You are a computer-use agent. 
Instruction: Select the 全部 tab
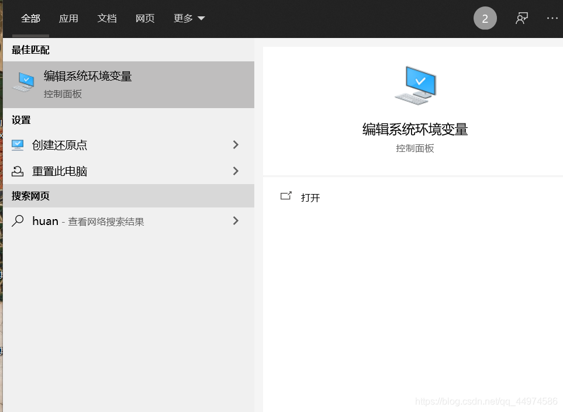point(30,18)
